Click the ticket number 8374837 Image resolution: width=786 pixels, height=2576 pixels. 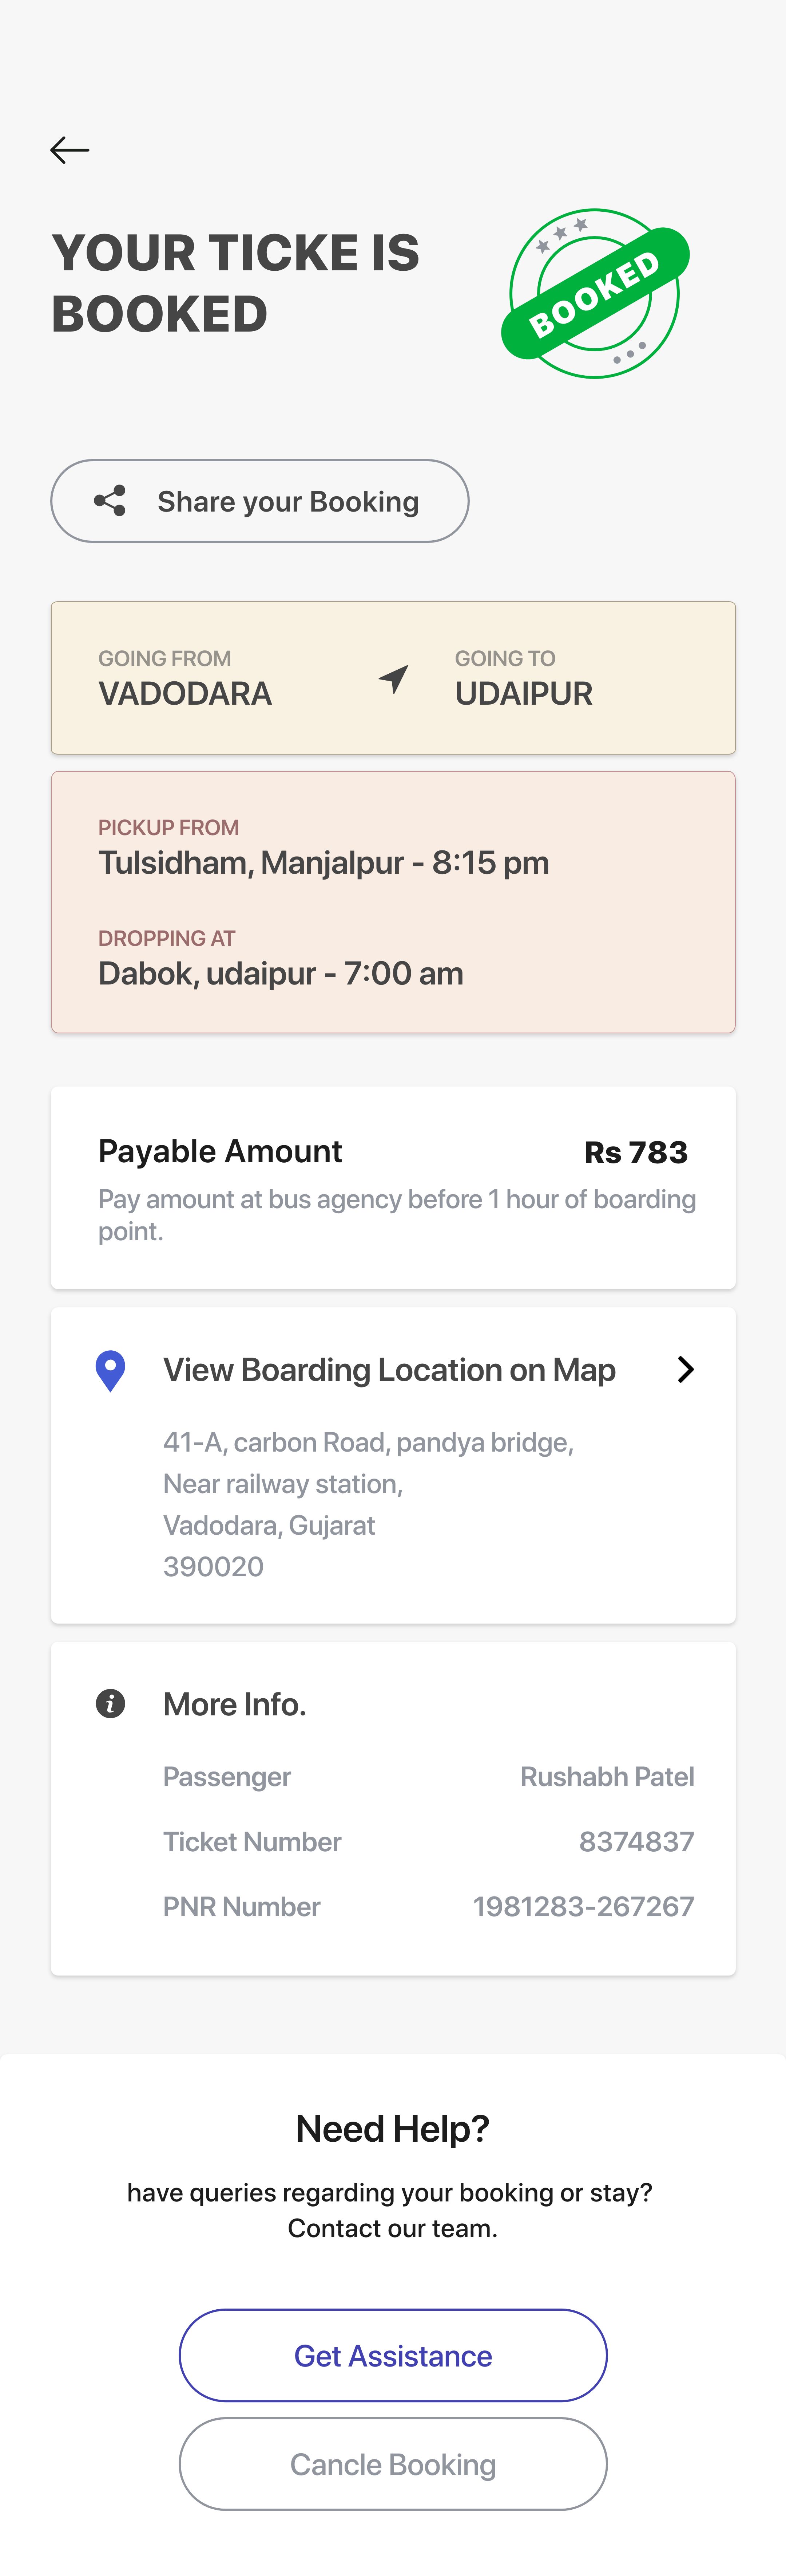[x=636, y=1841]
